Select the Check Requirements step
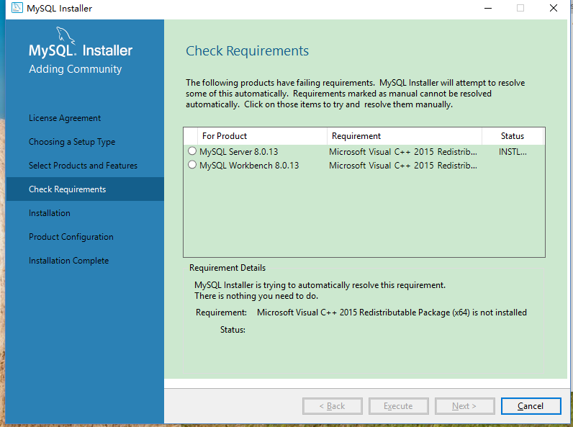 (85, 189)
